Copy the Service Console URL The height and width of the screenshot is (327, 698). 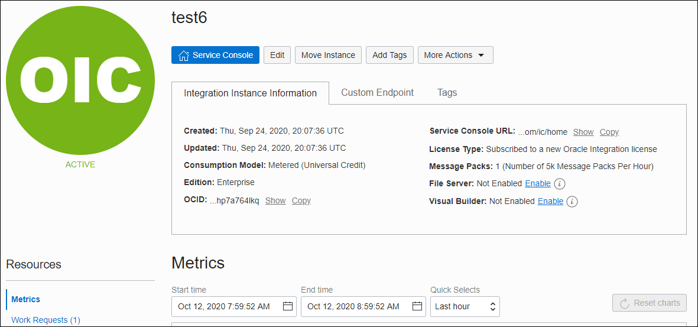609,132
